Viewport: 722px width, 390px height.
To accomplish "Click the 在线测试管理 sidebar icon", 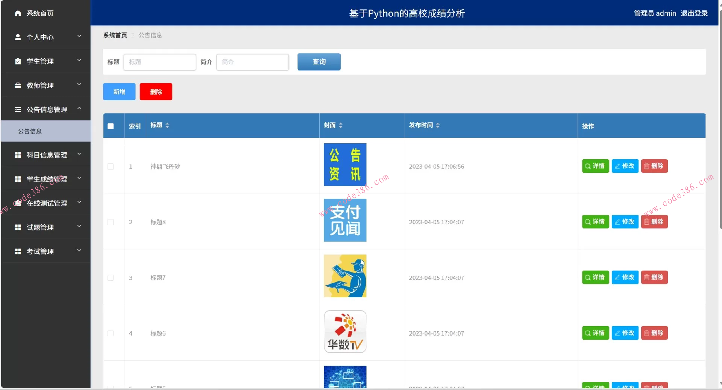I will click(18, 203).
